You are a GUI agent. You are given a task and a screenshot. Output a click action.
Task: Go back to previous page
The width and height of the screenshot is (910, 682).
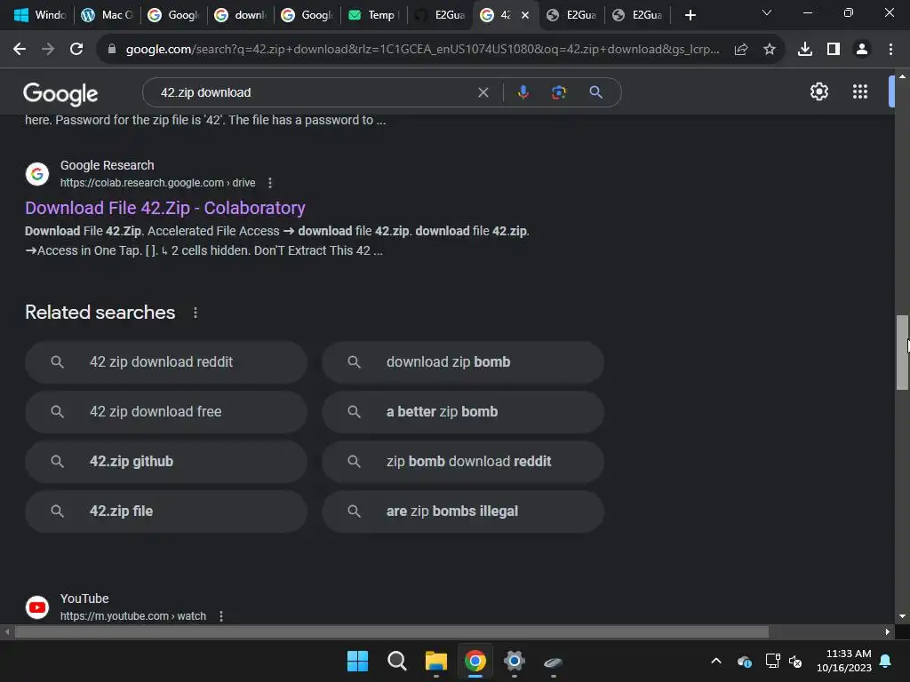click(20, 50)
